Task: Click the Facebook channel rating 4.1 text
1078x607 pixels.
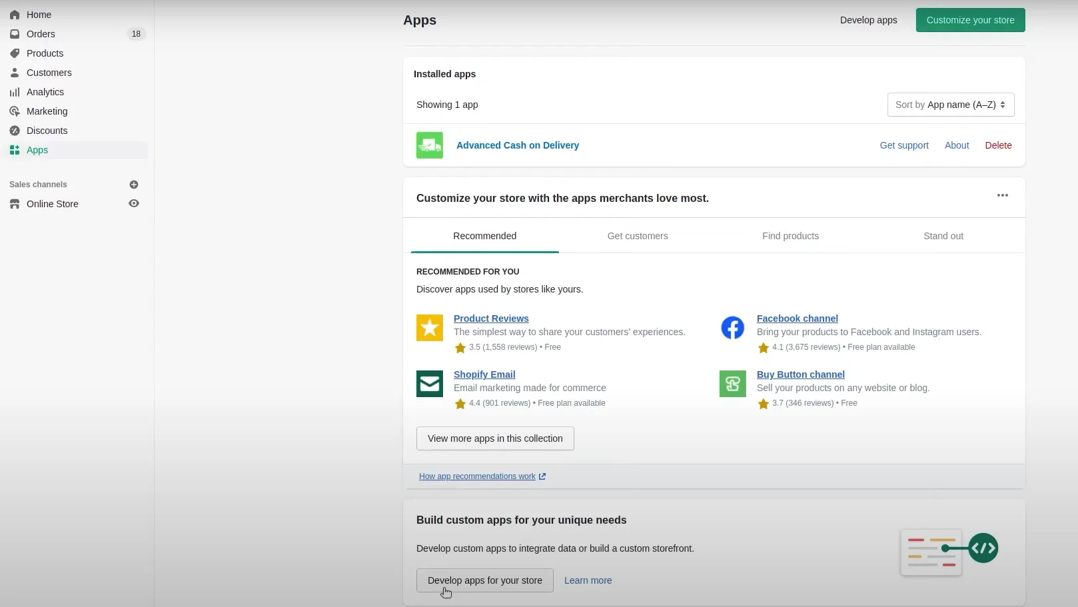Action: [x=843, y=347]
